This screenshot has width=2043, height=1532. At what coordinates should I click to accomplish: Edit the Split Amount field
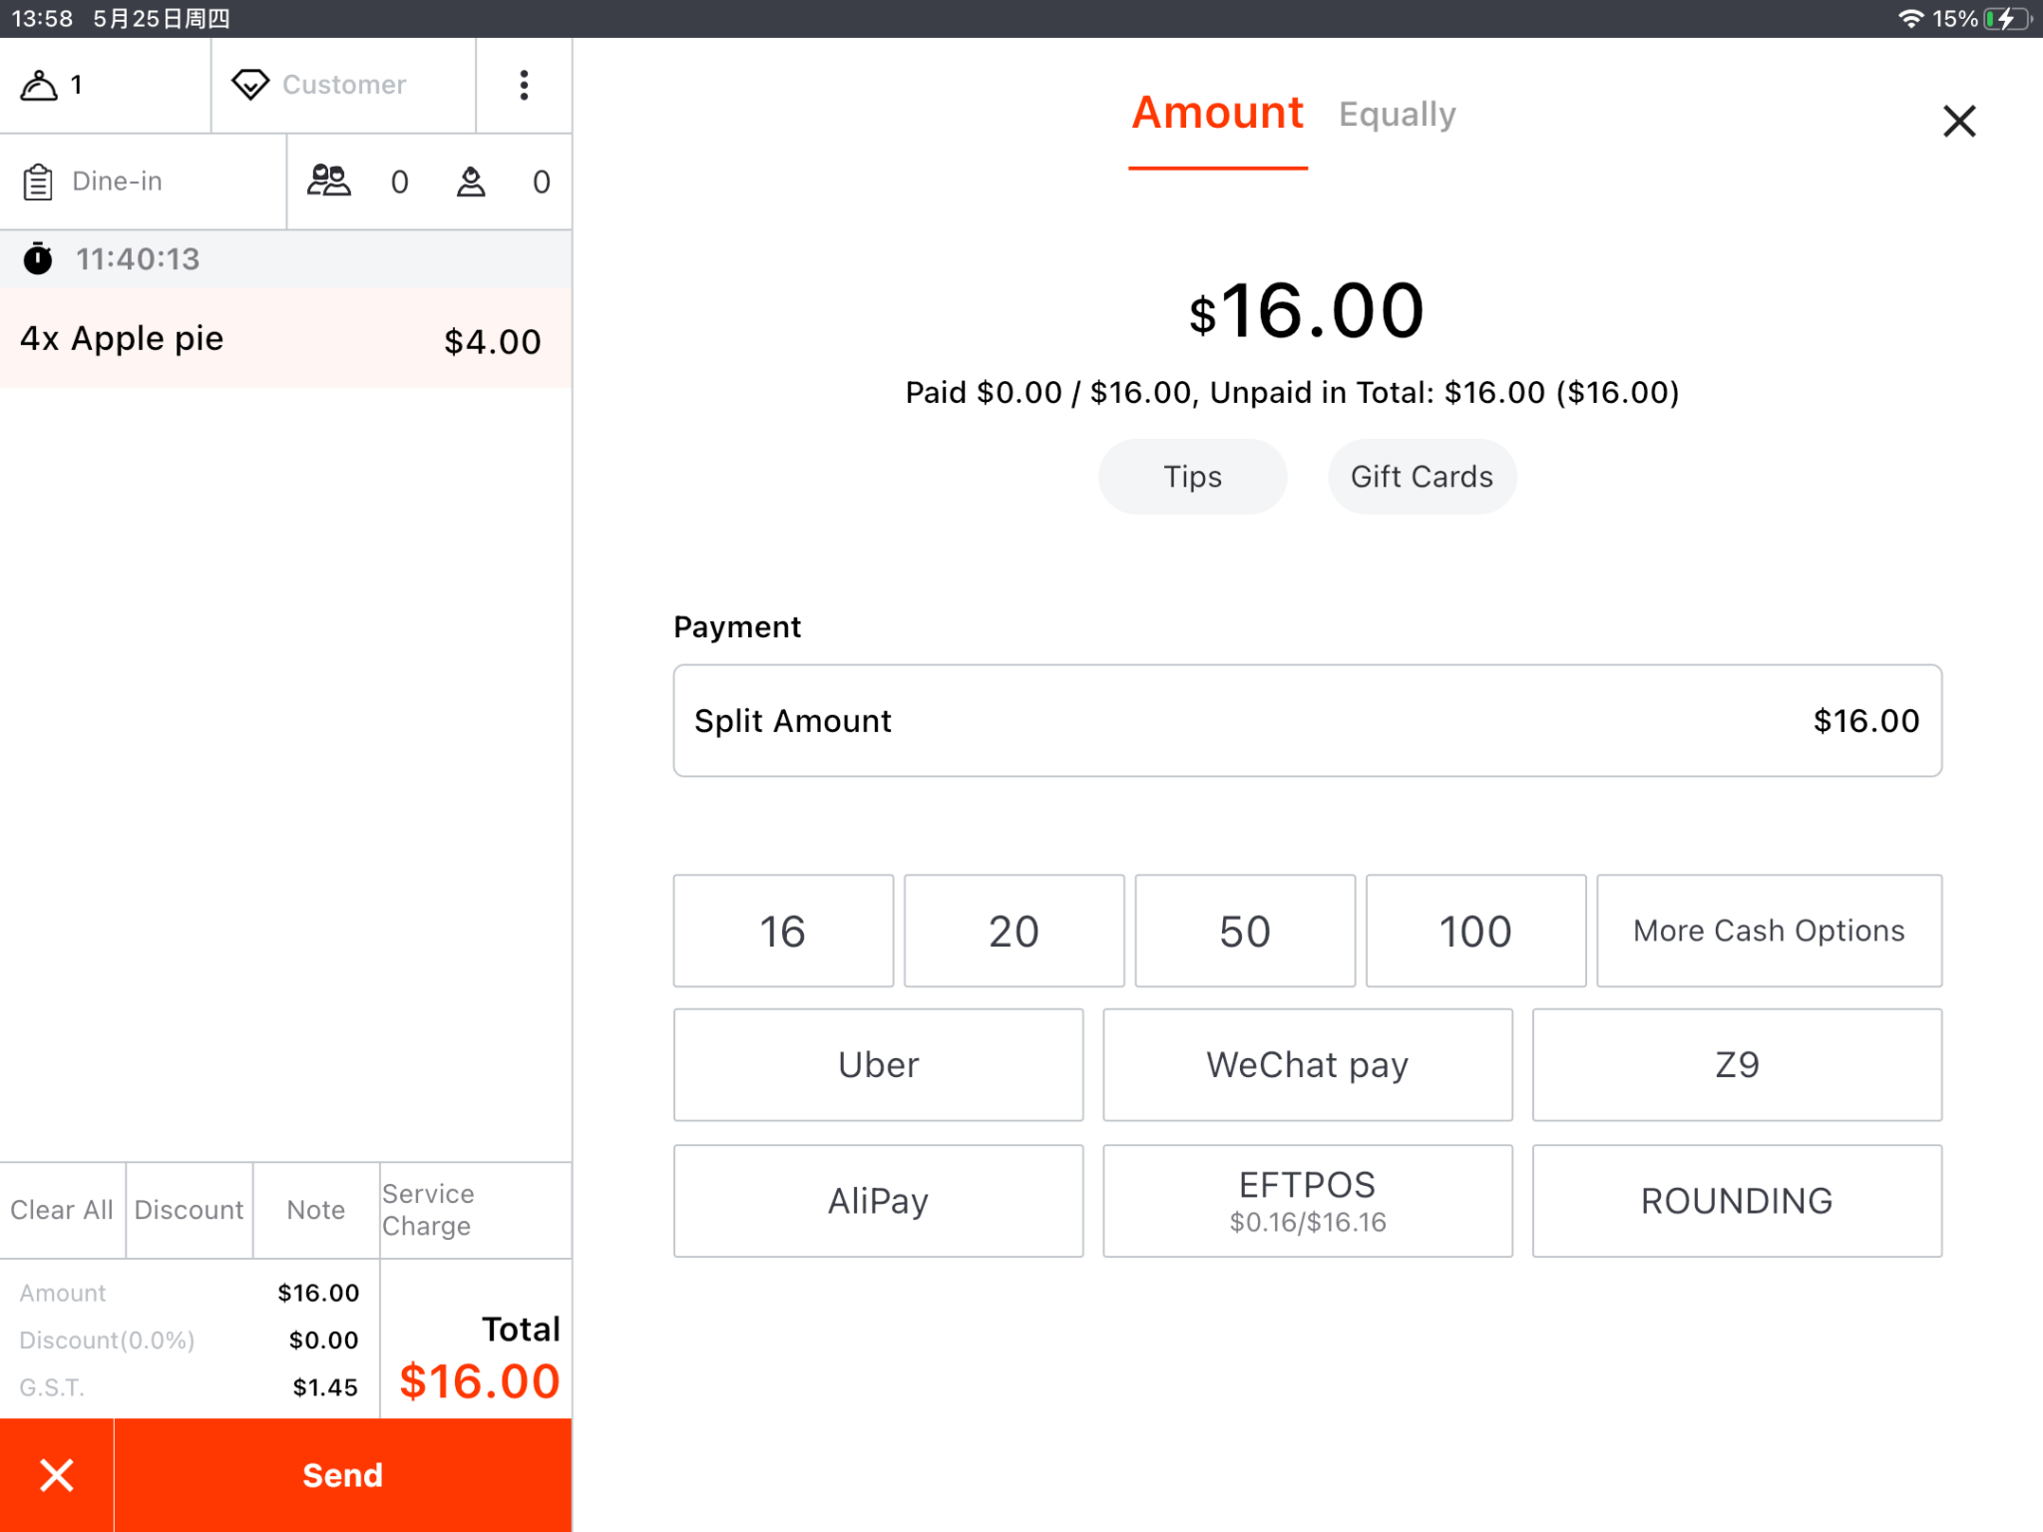pyautogui.click(x=1307, y=720)
